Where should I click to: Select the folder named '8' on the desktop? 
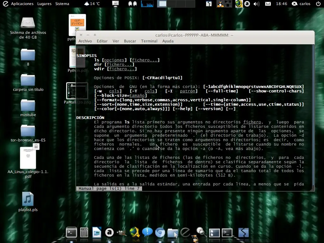point(28,57)
